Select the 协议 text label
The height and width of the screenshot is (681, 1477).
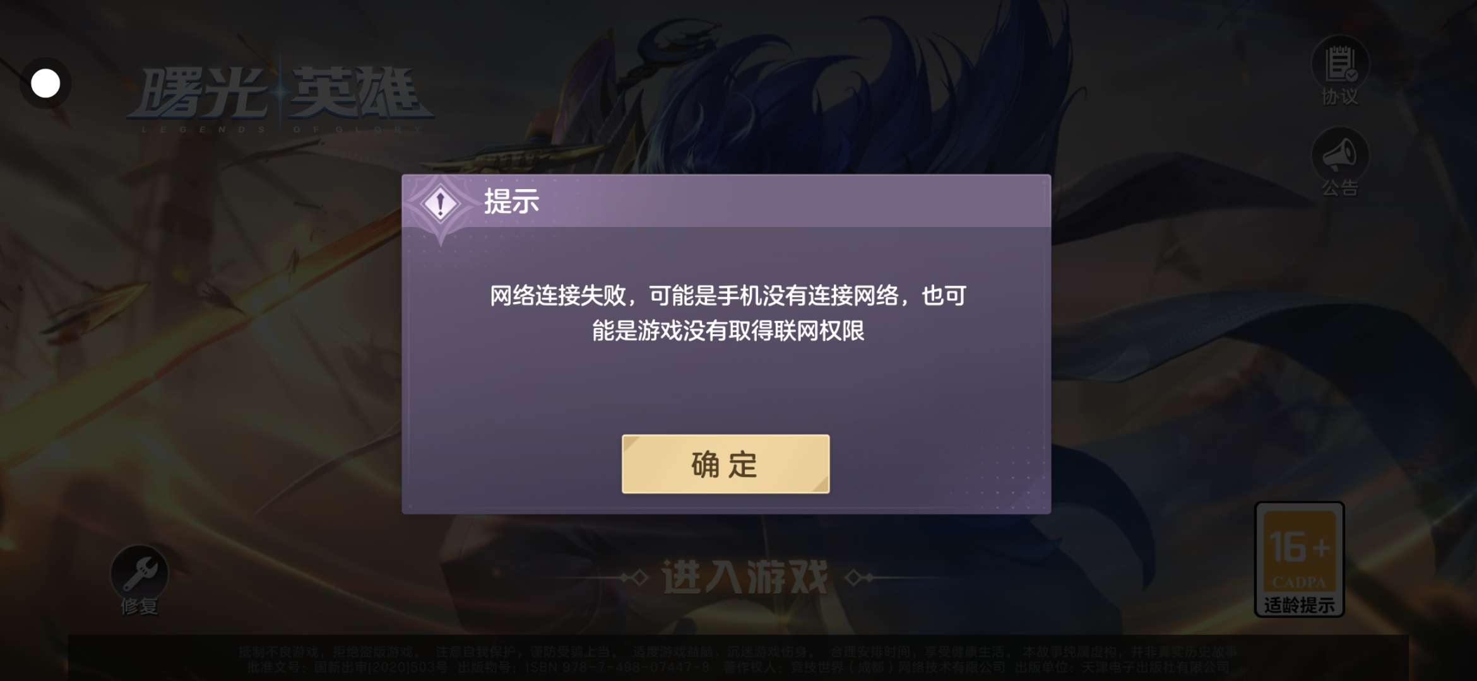click(x=1340, y=96)
